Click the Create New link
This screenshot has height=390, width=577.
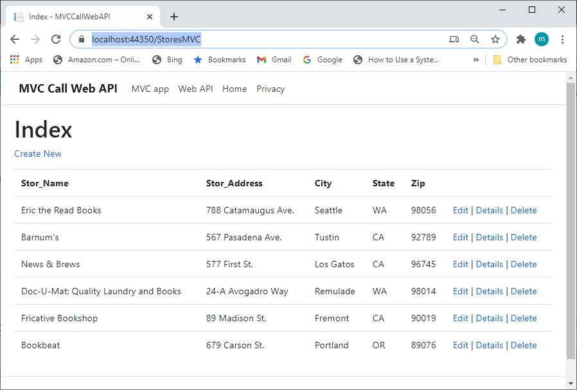[x=37, y=154]
